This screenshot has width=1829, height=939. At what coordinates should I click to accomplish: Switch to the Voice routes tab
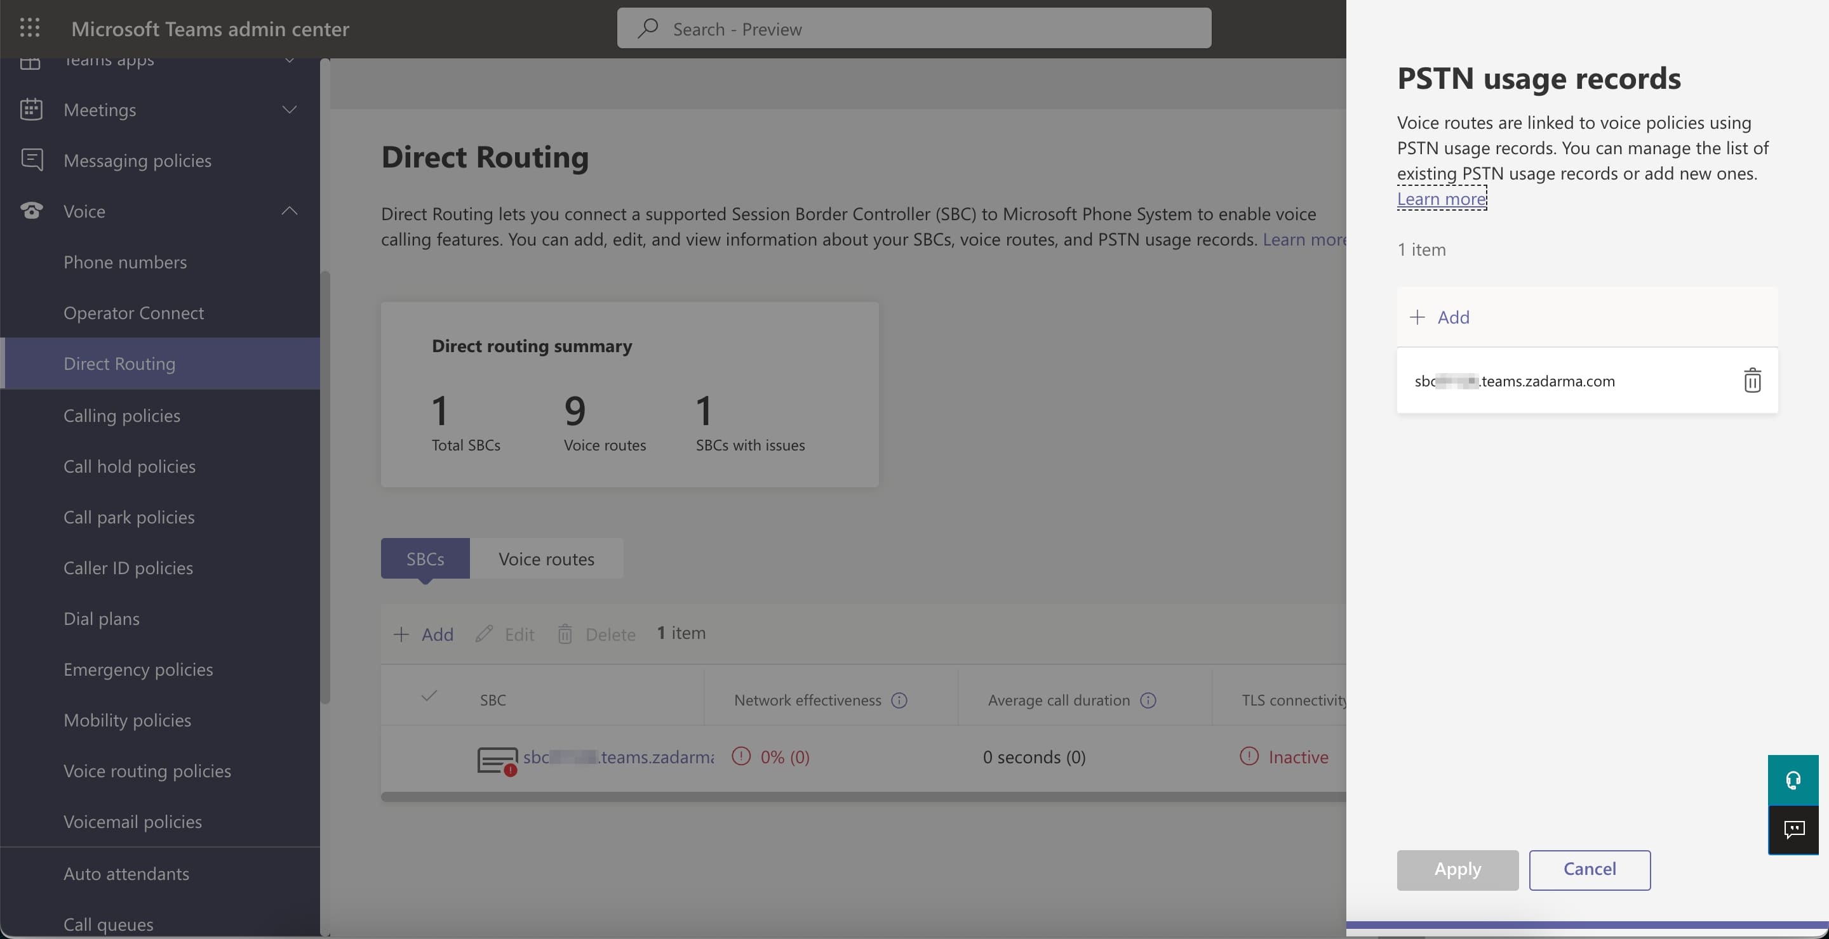pyautogui.click(x=546, y=559)
